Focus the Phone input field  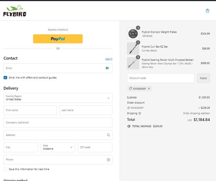click(x=58, y=160)
